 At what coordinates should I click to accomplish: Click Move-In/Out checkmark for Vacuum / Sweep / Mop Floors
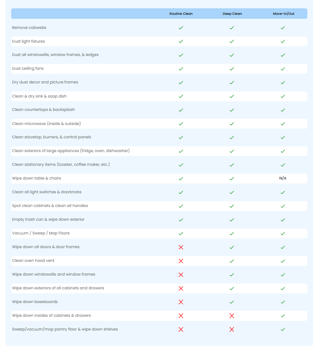[283, 234]
